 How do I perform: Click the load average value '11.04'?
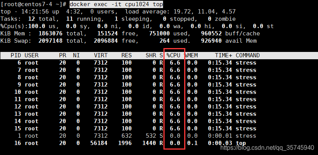(206, 12)
